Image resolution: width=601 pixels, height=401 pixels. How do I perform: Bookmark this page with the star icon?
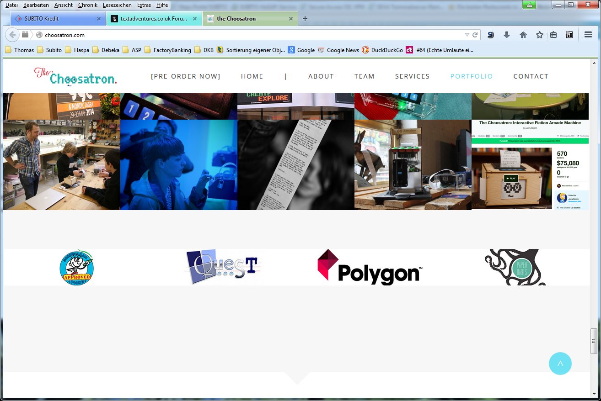[540, 35]
